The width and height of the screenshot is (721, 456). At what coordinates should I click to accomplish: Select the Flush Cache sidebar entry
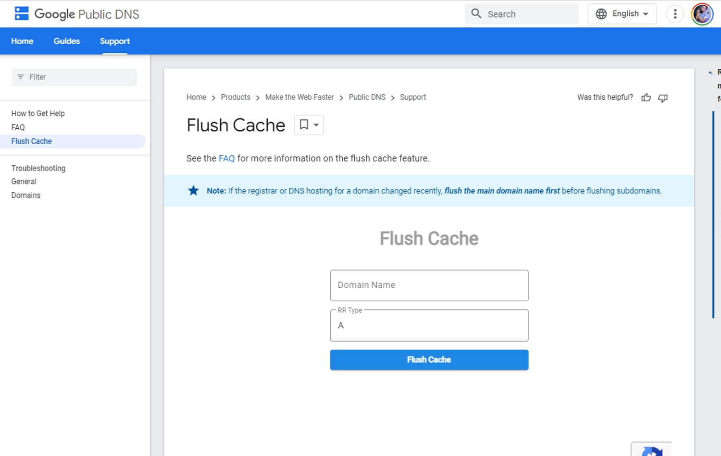(31, 141)
